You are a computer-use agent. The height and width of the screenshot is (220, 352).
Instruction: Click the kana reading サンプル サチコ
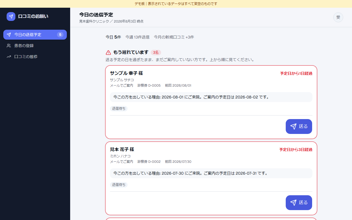tap(122, 80)
